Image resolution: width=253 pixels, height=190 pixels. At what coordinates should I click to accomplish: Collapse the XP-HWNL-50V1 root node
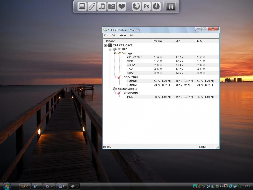pyautogui.click(x=105, y=45)
